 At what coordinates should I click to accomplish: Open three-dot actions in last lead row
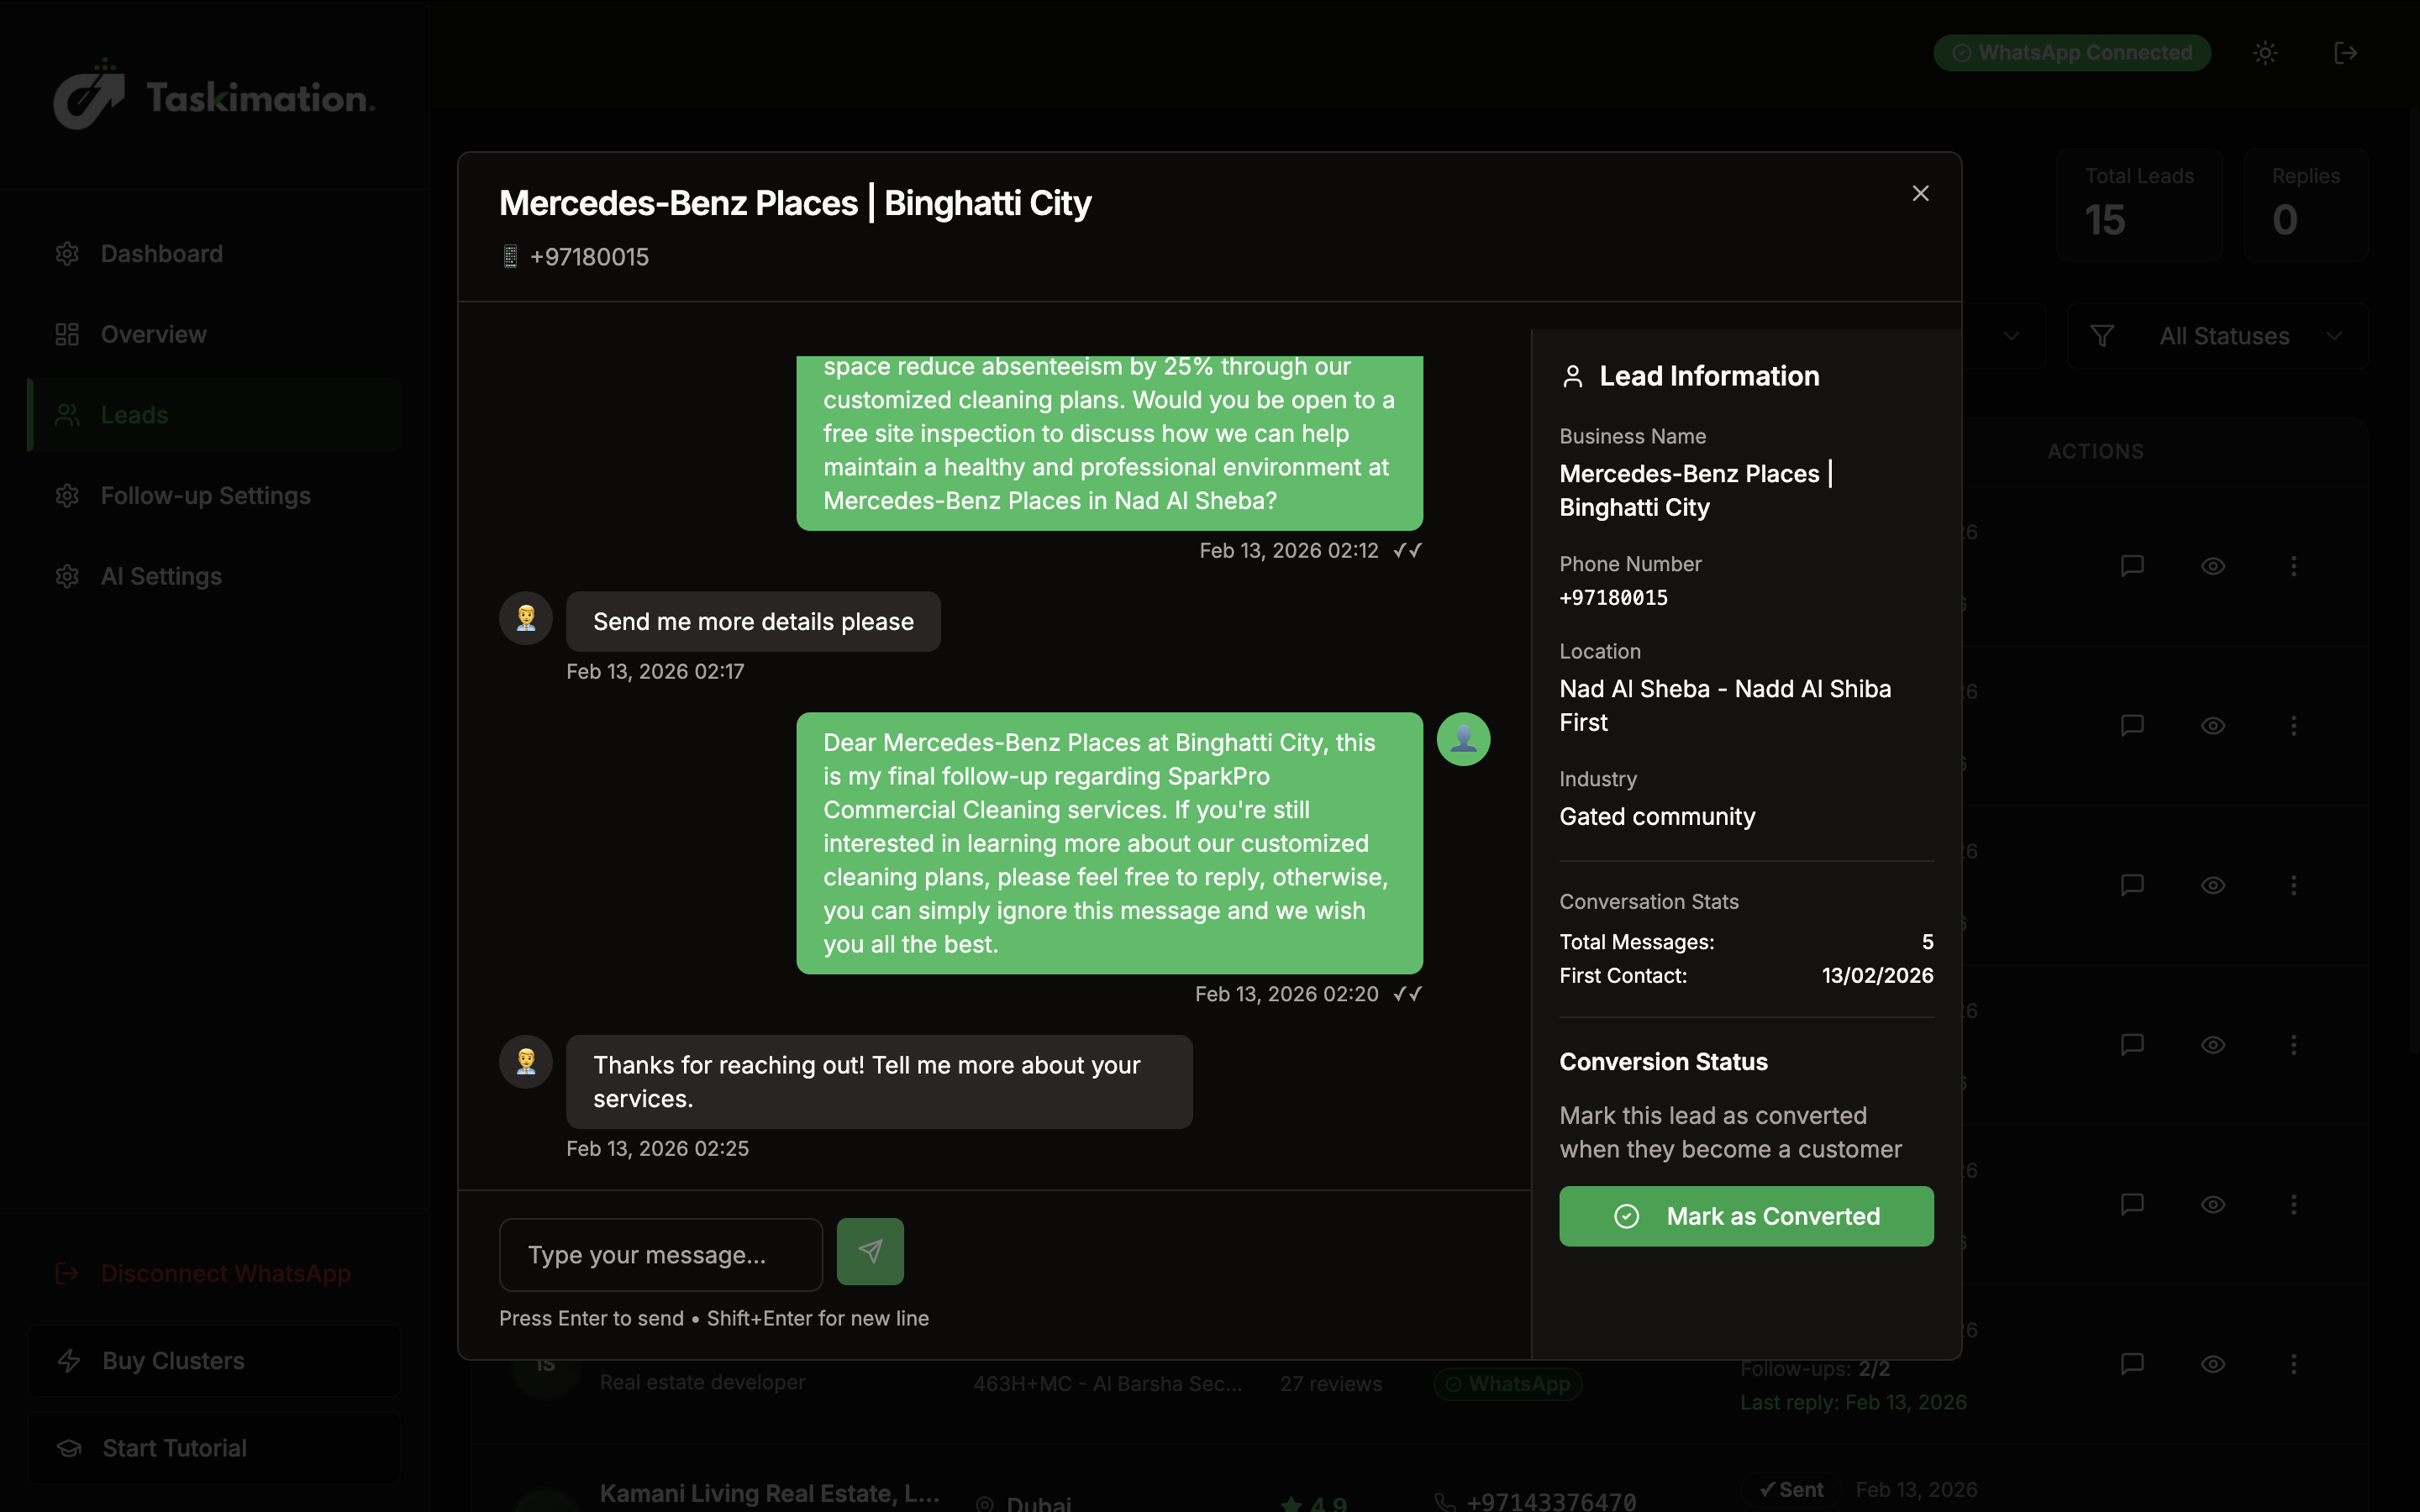2293,1364
